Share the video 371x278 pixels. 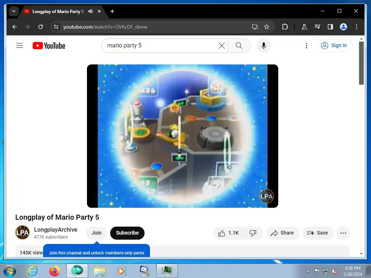point(283,233)
